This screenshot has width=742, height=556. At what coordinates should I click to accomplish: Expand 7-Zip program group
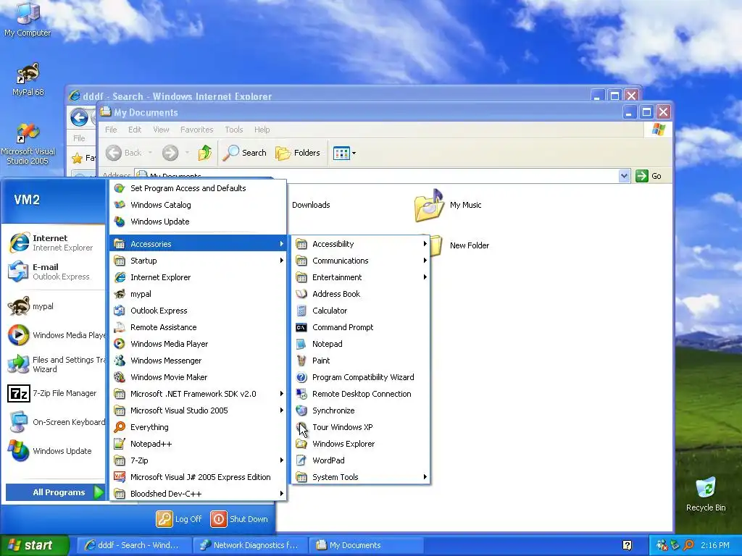coord(199,460)
